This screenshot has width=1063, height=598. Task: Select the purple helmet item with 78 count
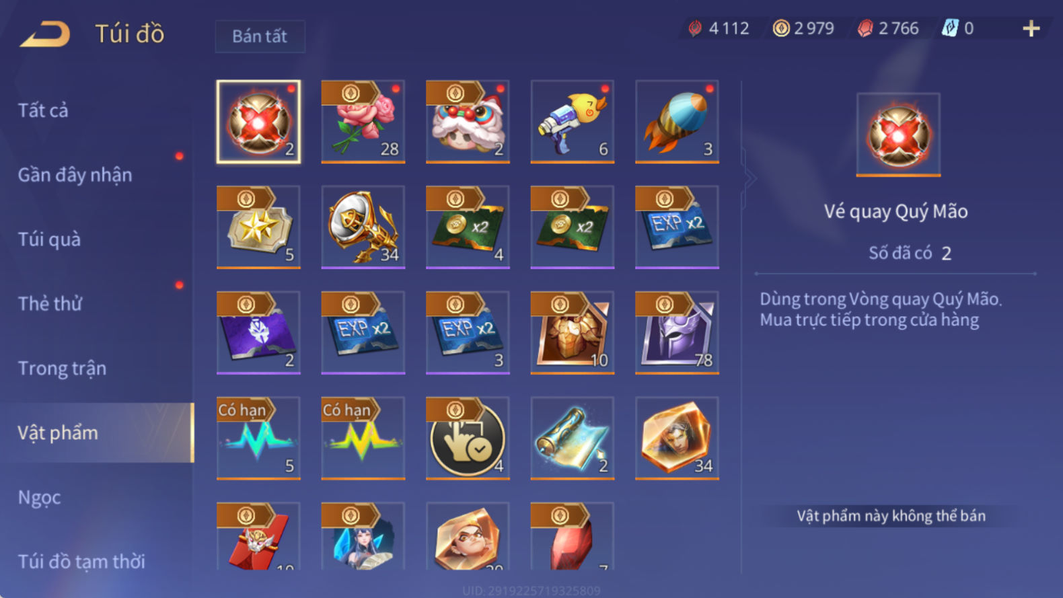coord(677,333)
